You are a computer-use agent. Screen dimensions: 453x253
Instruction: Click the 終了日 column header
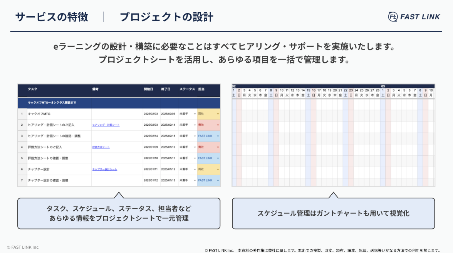(166, 89)
